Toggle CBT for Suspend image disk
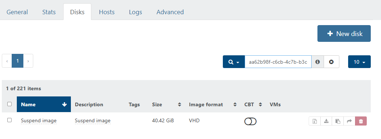 250,121
